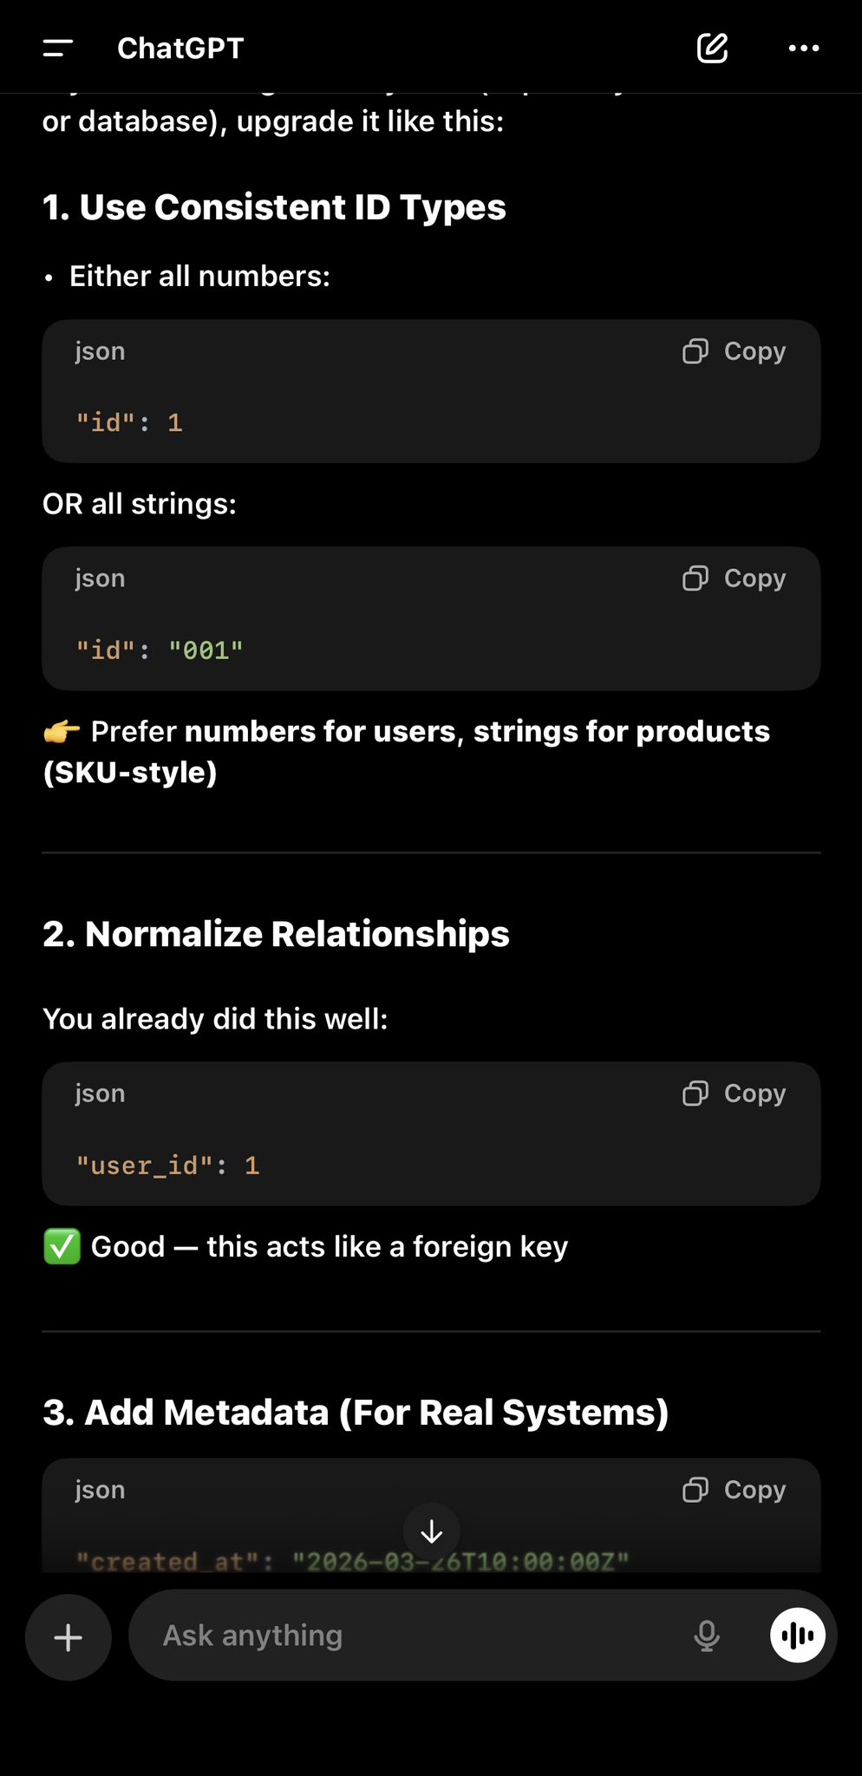862x1776 pixels.
Task: Click copy icon in first json block
Action: point(695,351)
